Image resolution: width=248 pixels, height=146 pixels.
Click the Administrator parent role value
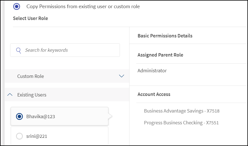tap(152, 71)
